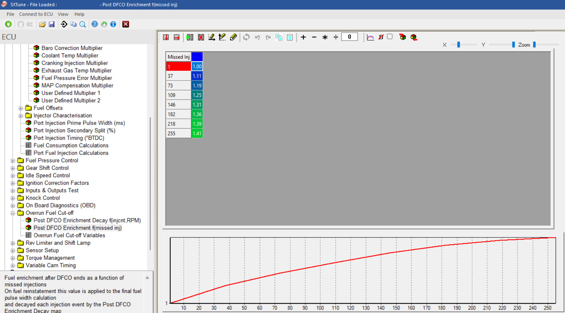Select Baro Correction Multiplier map
The width and height of the screenshot is (565, 313).
pyautogui.click(x=72, y=48)
